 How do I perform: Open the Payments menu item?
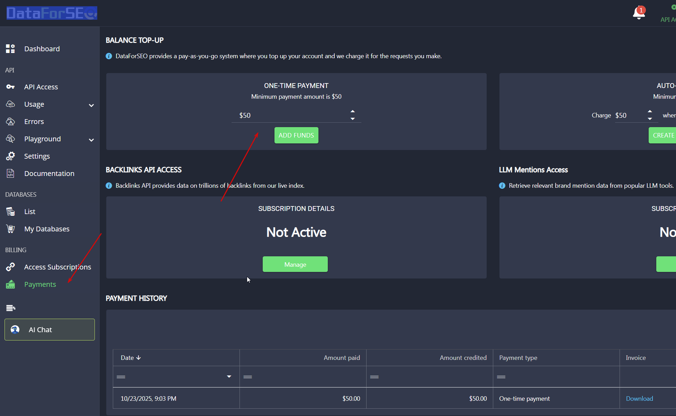tap(40, 284)
